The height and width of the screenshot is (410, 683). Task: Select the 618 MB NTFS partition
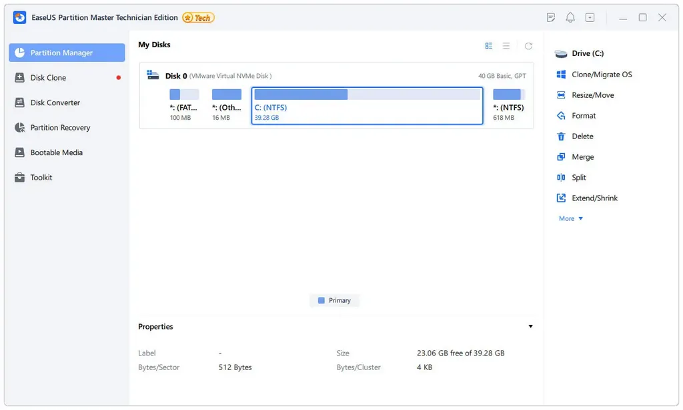(509, 105)
